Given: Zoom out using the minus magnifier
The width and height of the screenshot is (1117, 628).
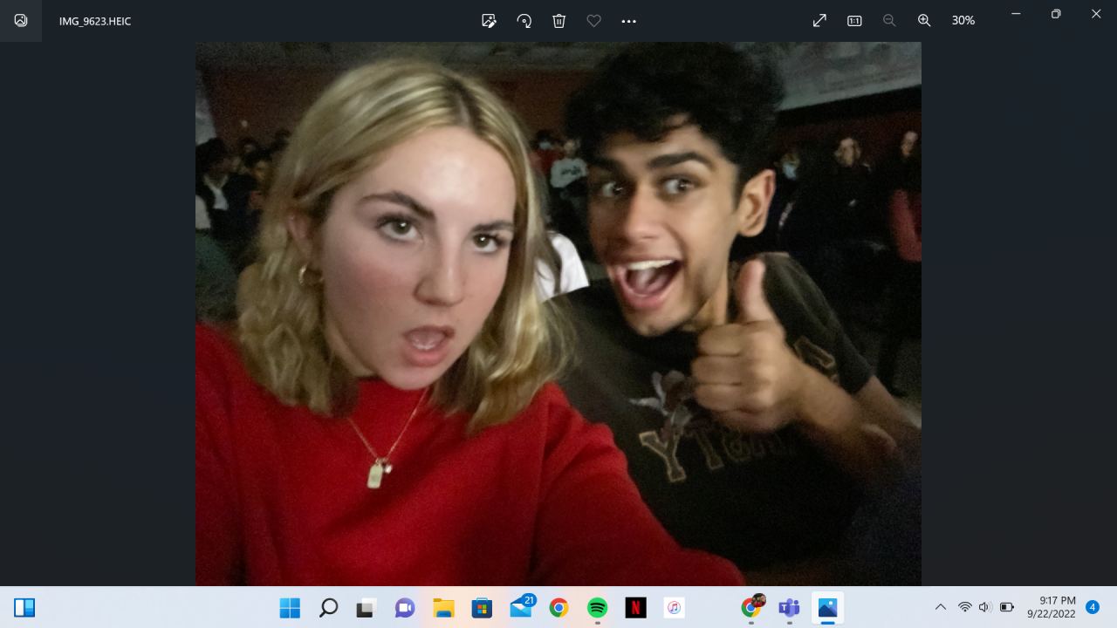Looking at the screenshot, I should coord(889,20).
